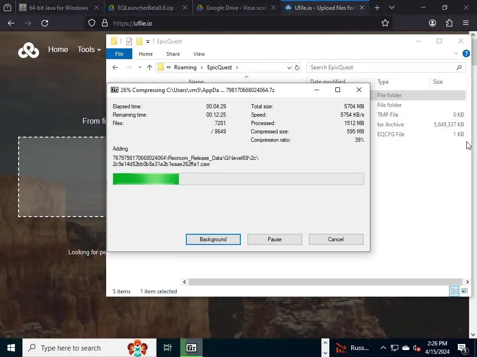This screenshot has height=357, width=477.
Task: Go up one folder level in Explorer
Action: tap(150, 67)
